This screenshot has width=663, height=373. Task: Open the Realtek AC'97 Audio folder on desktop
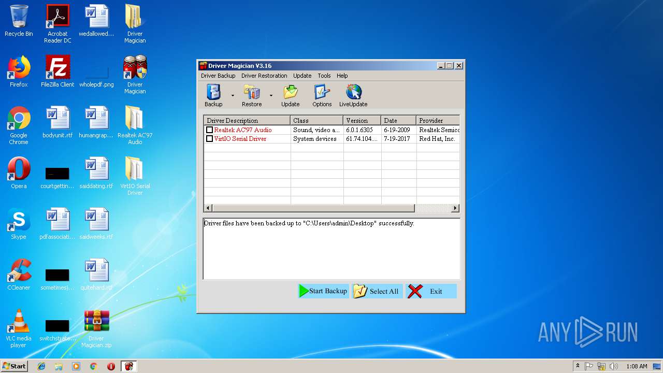tap(135, 125)
